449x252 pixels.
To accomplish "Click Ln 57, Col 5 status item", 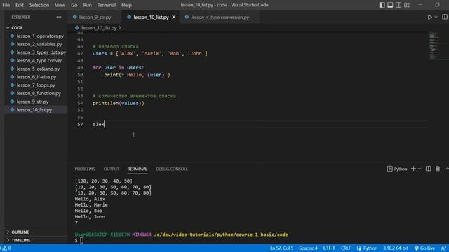I will tap(281, 248).
